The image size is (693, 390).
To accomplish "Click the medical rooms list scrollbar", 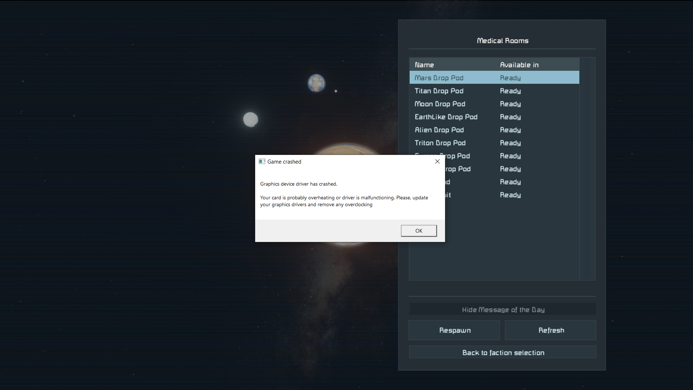I will pos(587,168).
